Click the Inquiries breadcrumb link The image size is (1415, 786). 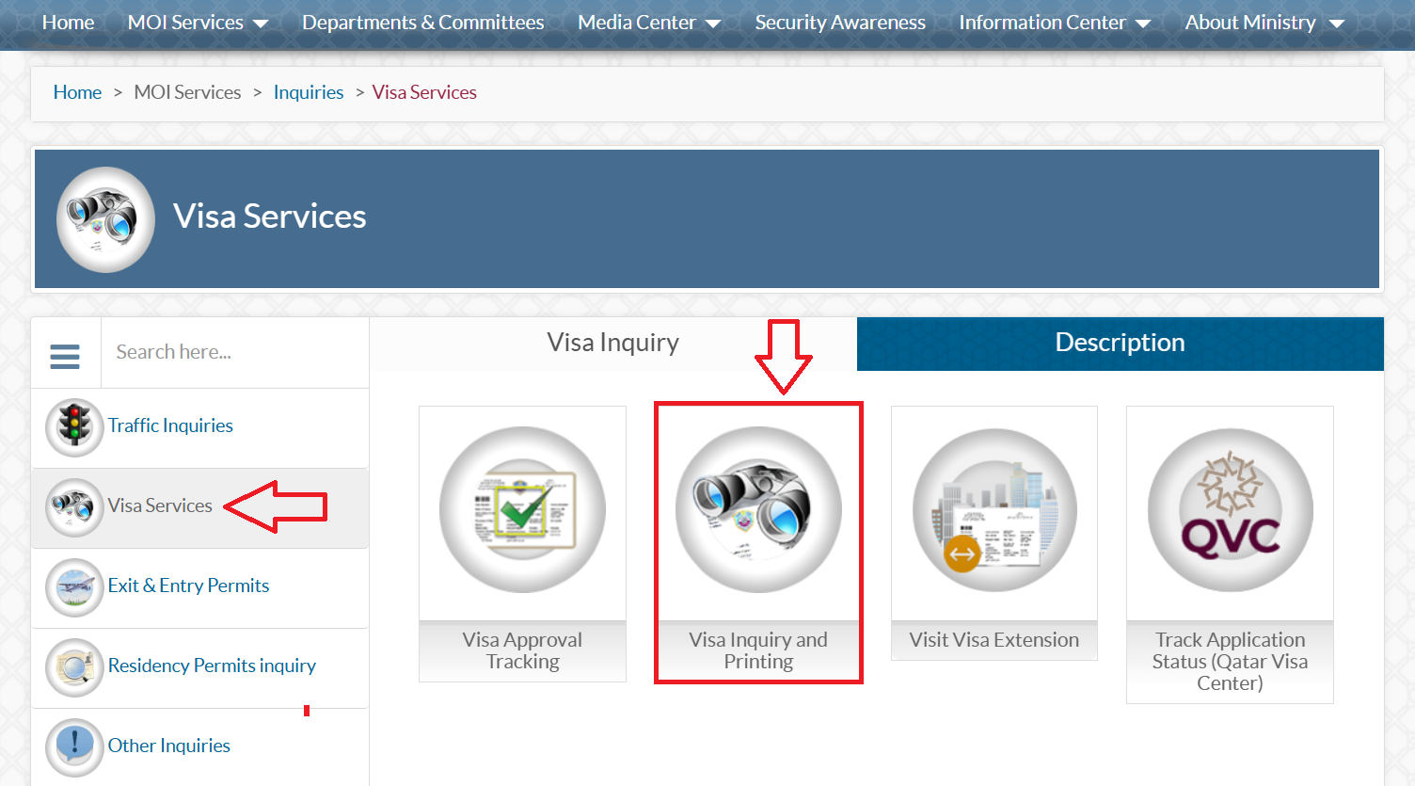(x=308, y=92)
